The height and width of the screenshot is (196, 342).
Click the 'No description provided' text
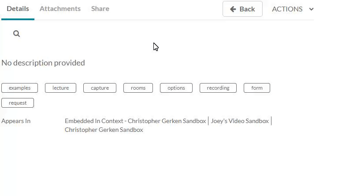coord(43,63)
